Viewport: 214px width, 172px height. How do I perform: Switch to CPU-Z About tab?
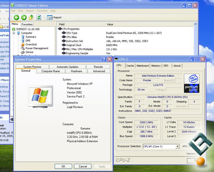coord(177,66)
